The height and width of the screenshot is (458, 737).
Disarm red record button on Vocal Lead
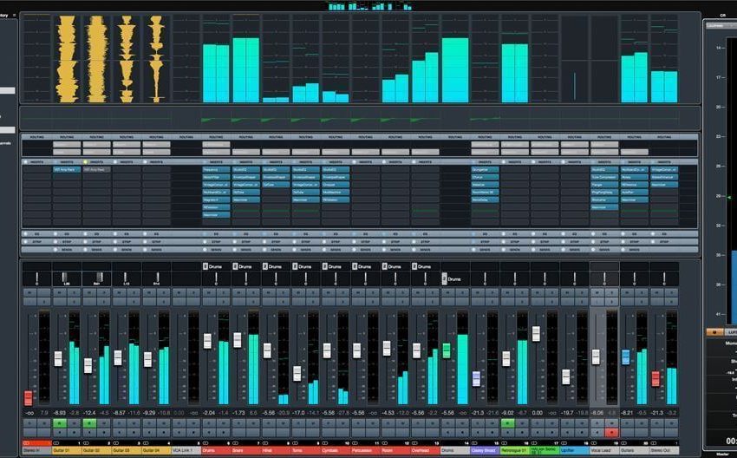611,432
